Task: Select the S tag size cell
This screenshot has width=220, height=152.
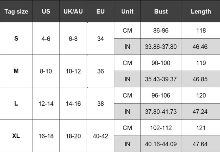Action: point(16,39)
